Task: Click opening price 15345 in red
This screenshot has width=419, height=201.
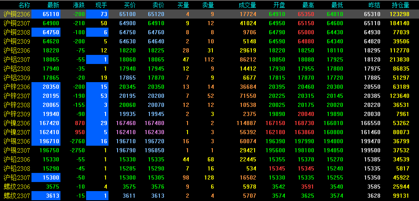Action: [x=277, y=168]
